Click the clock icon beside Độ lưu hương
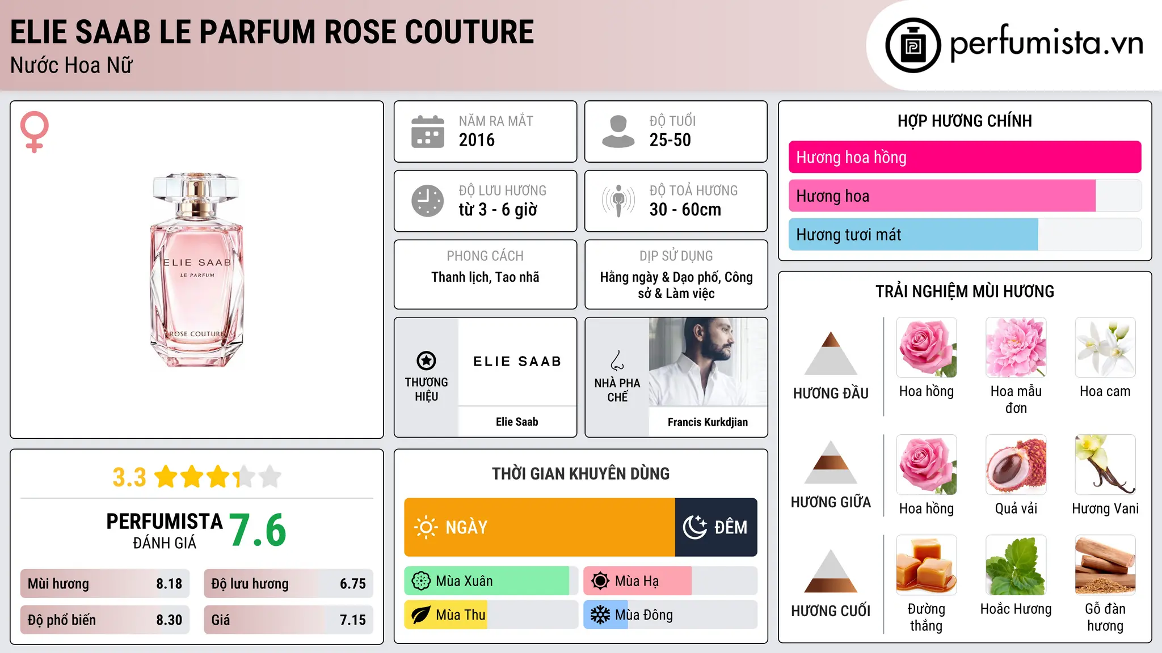The image size is (1162, 653). pyautogui.click(x=428, y=201)
